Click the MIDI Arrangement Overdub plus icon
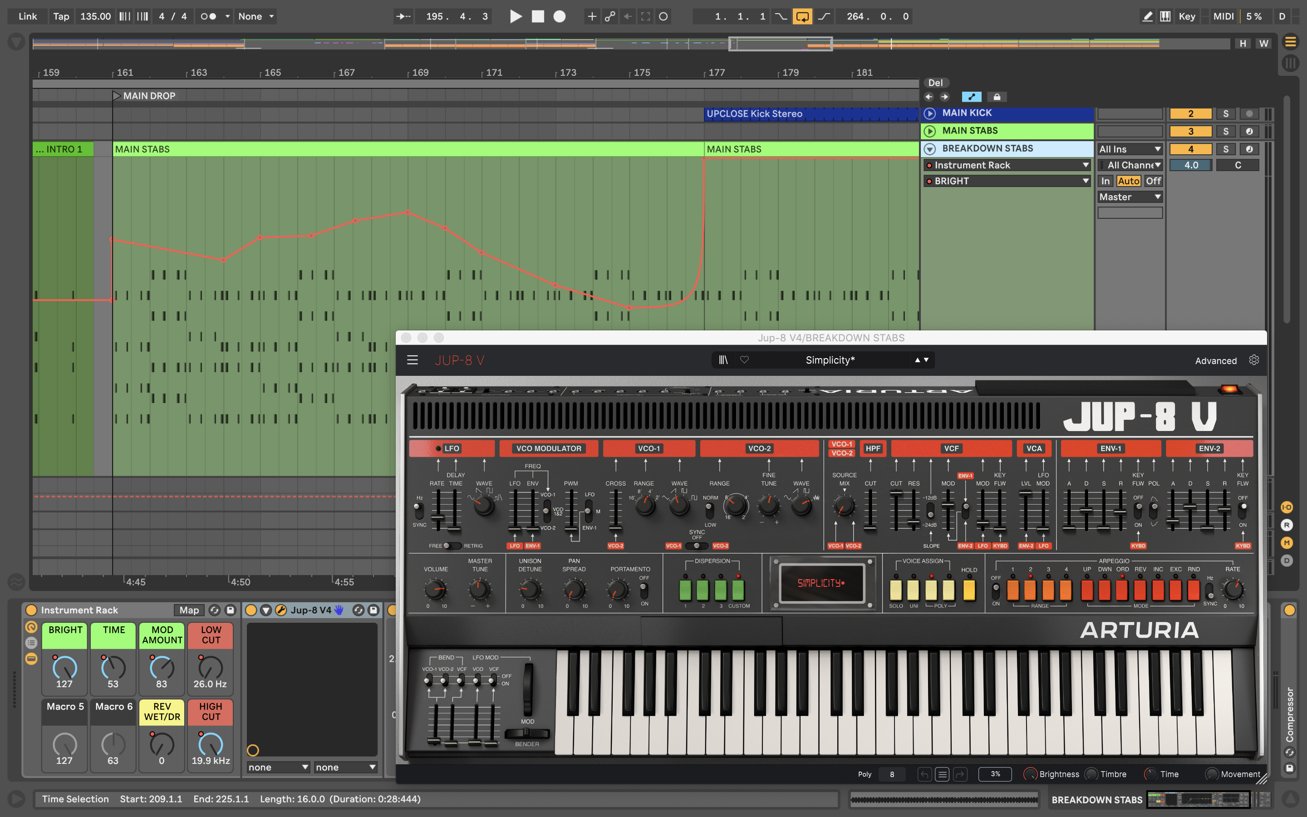 (592, 16)
